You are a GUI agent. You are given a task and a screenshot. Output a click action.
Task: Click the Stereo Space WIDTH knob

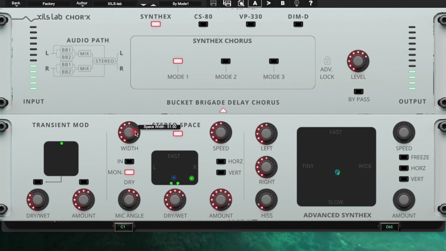[129, 132]
